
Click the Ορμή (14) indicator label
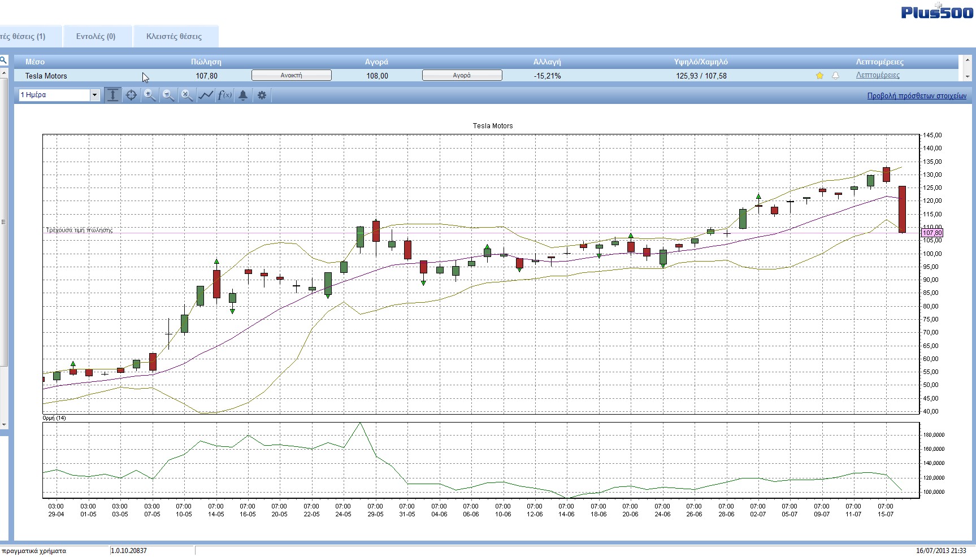(x=54, y=418)
